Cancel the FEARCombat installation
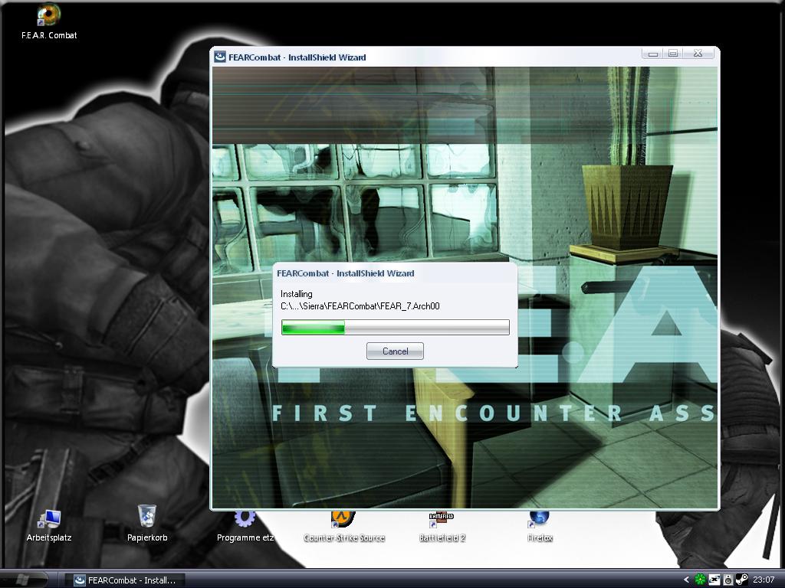The width and height of the screenshot is (785, 588). point(395,351)
